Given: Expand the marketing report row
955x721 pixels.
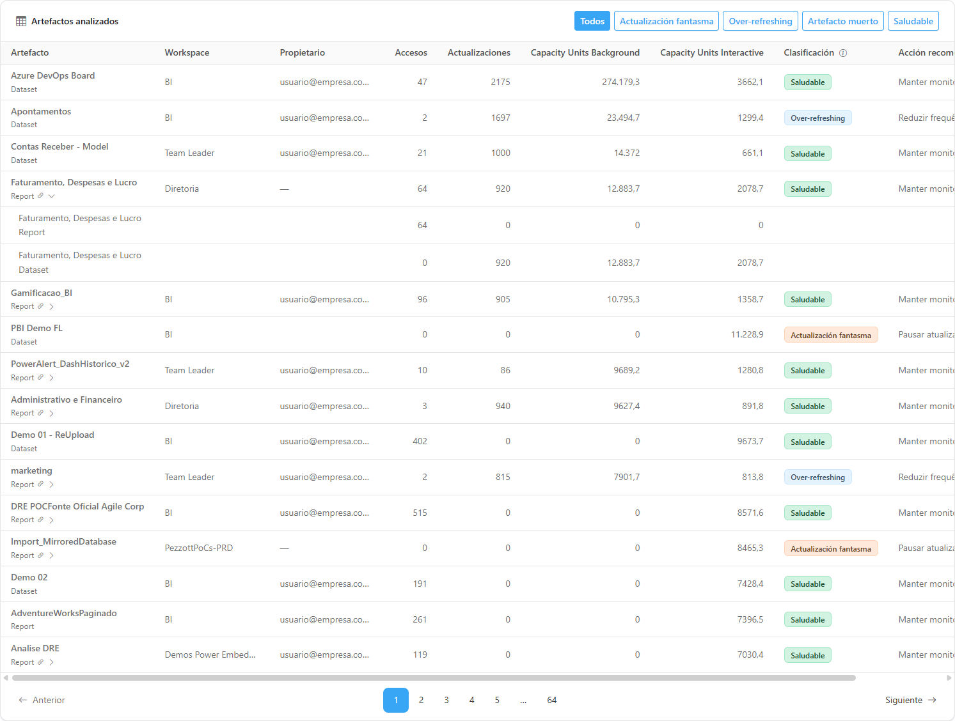Looking at the screenshot, I should [52, 485].
